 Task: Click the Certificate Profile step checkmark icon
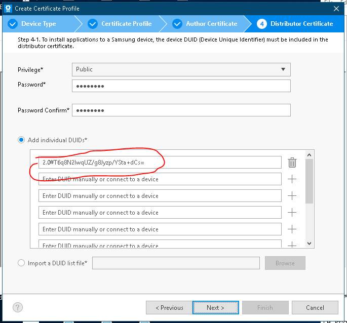(x=93, y=24)
